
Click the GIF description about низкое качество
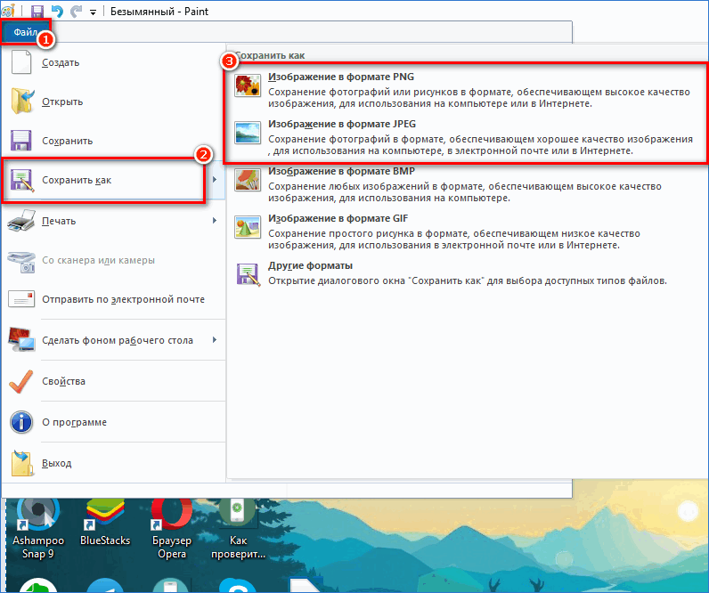[454, 240]
